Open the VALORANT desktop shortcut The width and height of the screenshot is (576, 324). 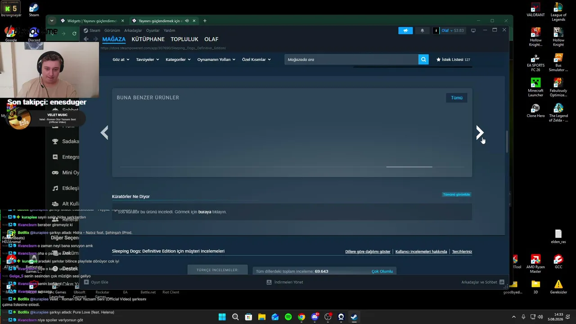pyautogui.click(x=535, y=10)
